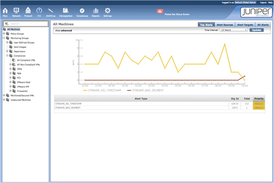Expand the All Non-Compliant VMs node
The height and width of the screenshot is (183, 274).
pyautogui.click(x=10, y=64)
